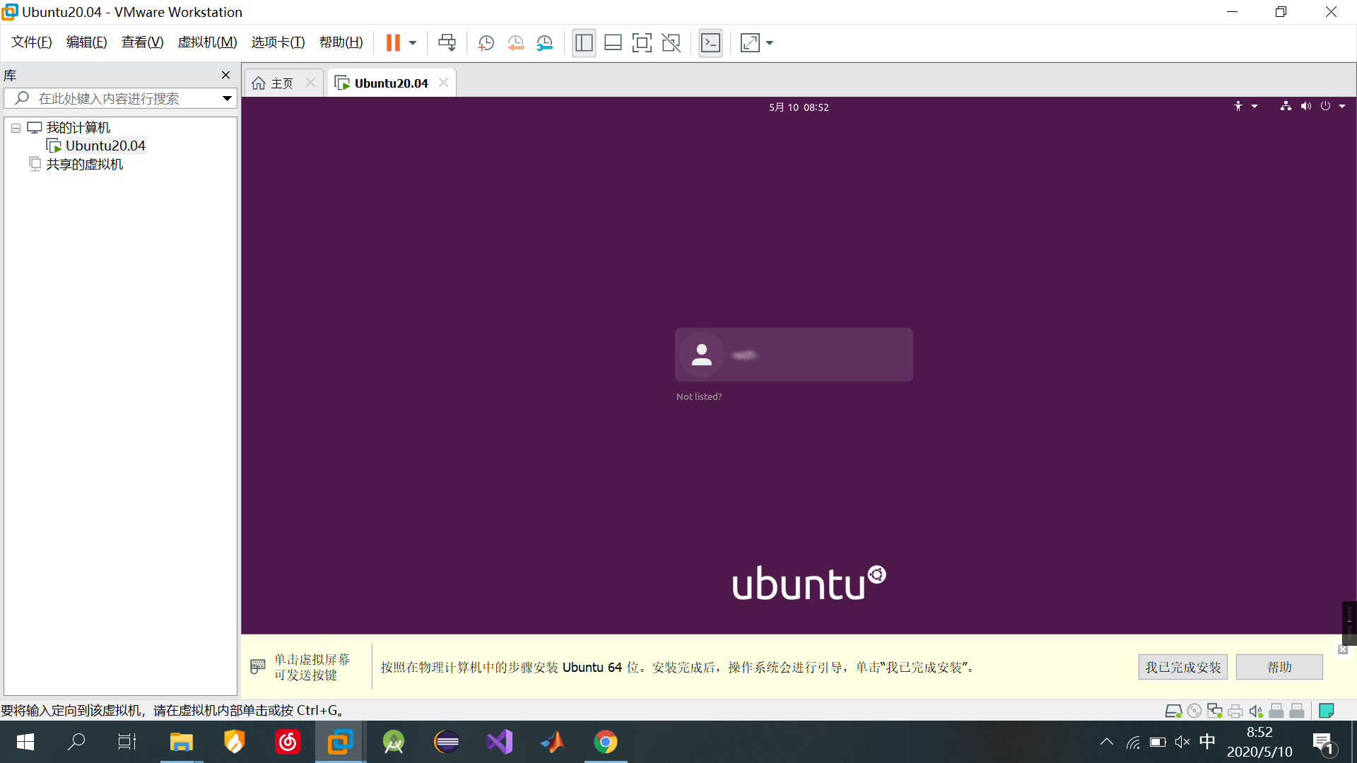The height and width of the screenshot is (763, 1357).
Task: Revert the VM to its snapshot
Action: [515, 42]
